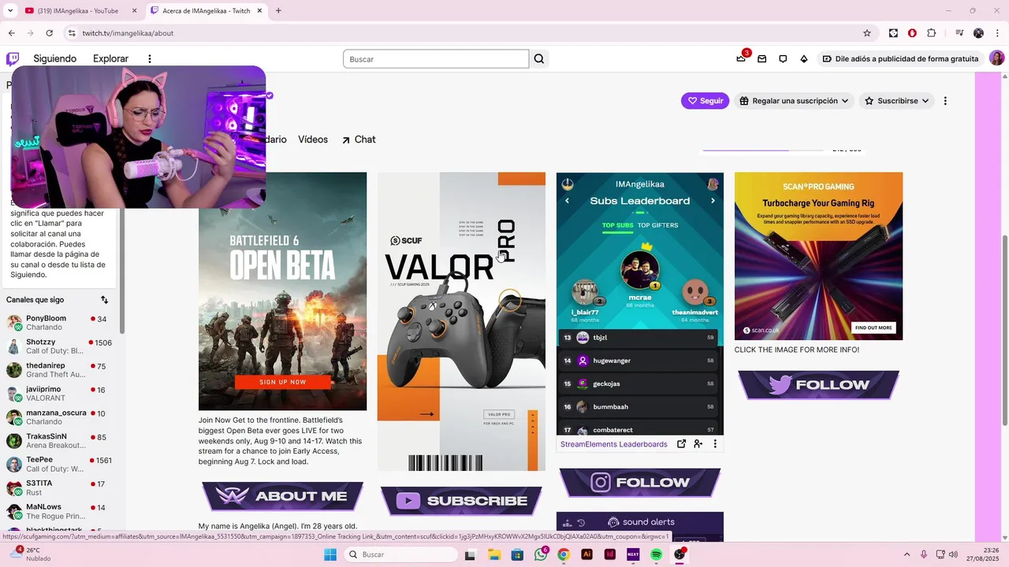Open the Get Bits diamond icon
The height and width of the screenshot is (567, 1009).
click(x=804, y=58)
